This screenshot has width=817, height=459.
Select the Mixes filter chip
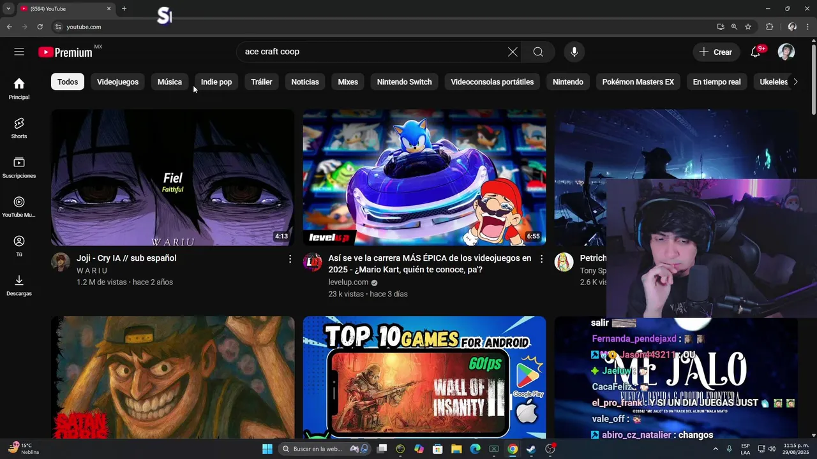(x=348, y=82)
